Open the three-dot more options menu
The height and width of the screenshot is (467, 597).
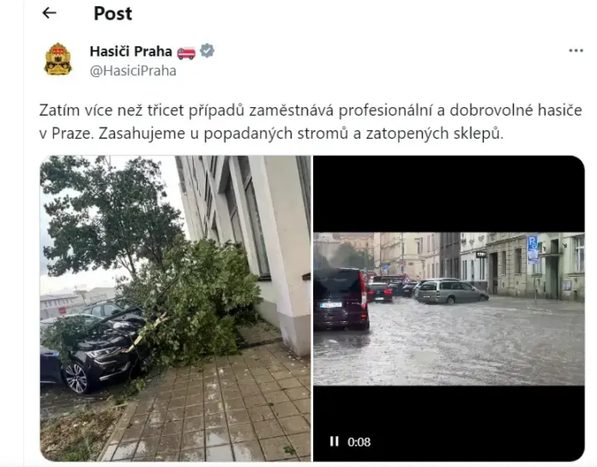click(x=576, y=51)
